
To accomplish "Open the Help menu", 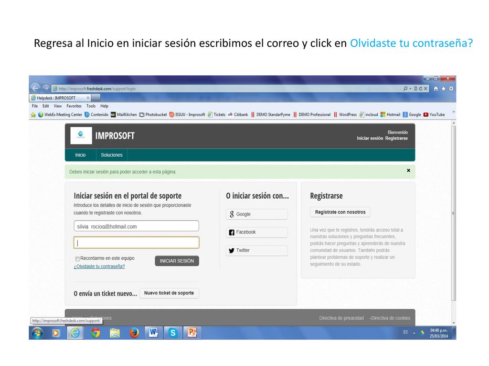I will [x=105, y=106].
